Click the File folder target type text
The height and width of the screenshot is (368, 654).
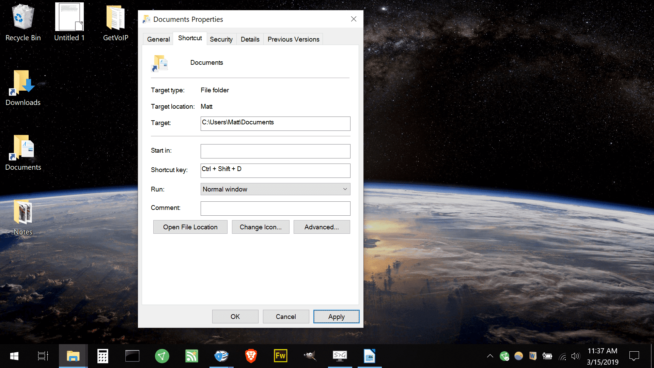[x=215, y=90]
